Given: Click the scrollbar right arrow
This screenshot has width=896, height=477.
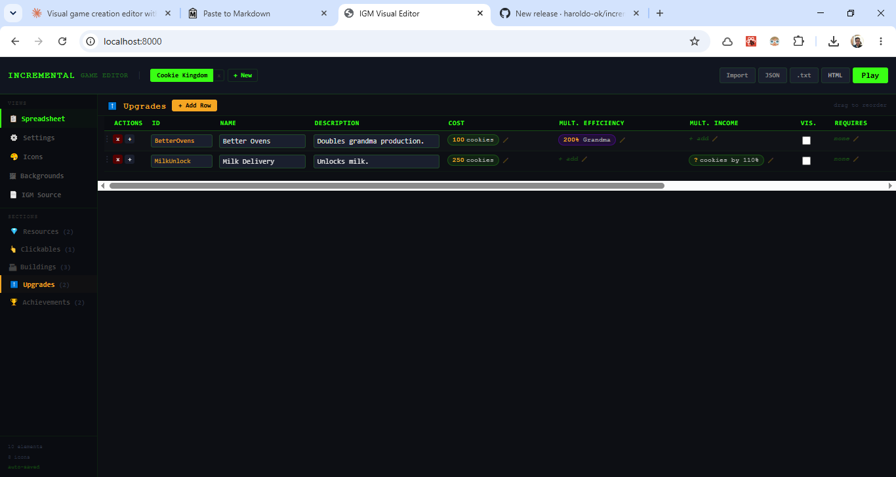Looking at the screenshot, I should tap(890, 186).
